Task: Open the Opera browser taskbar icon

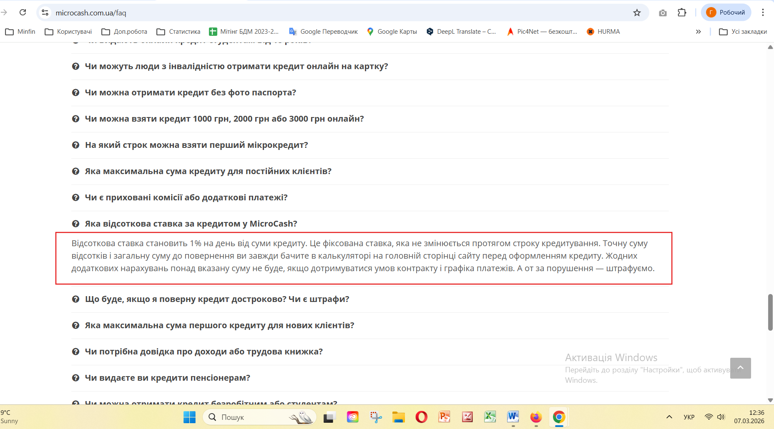Action: coord(422,417)
